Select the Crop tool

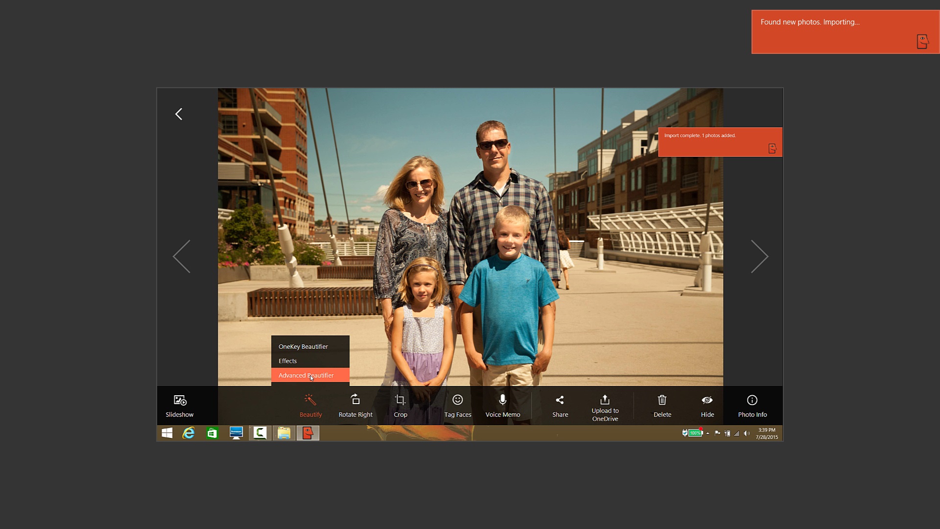coord(400,406)
